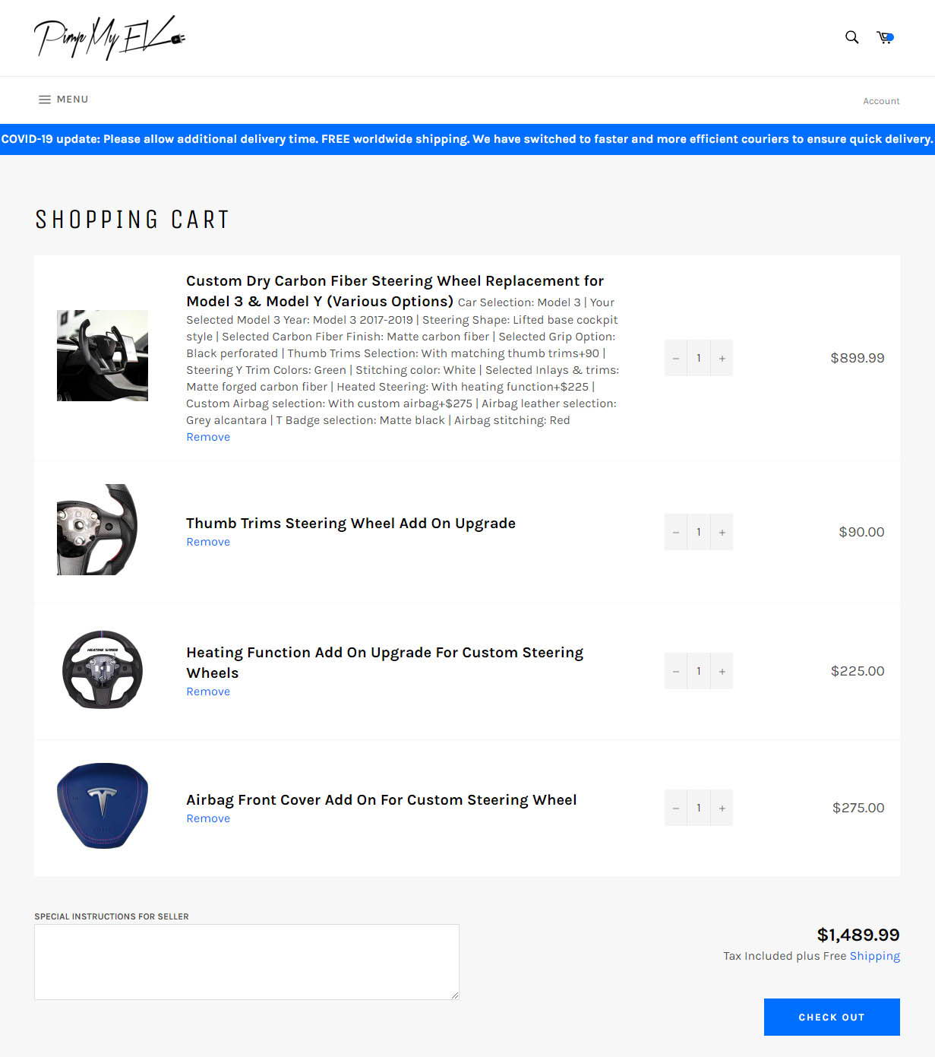The width and height of the screenshot is (935, 1057).
Task: Open the blue airbag cover product thumbnail
Action: pyautogui.click(x=103, y=806)
